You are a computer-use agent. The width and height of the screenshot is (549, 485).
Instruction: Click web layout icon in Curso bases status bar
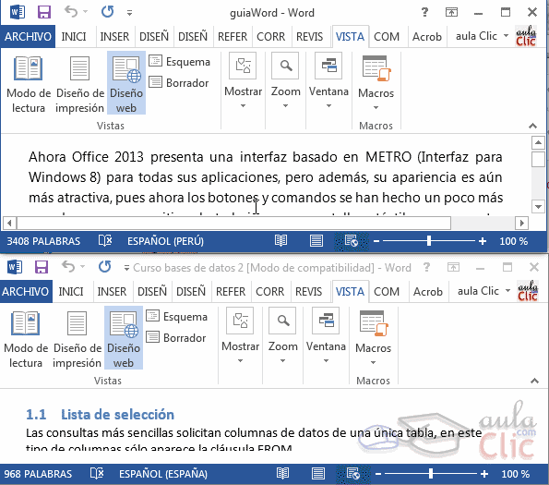click(352, 474)
